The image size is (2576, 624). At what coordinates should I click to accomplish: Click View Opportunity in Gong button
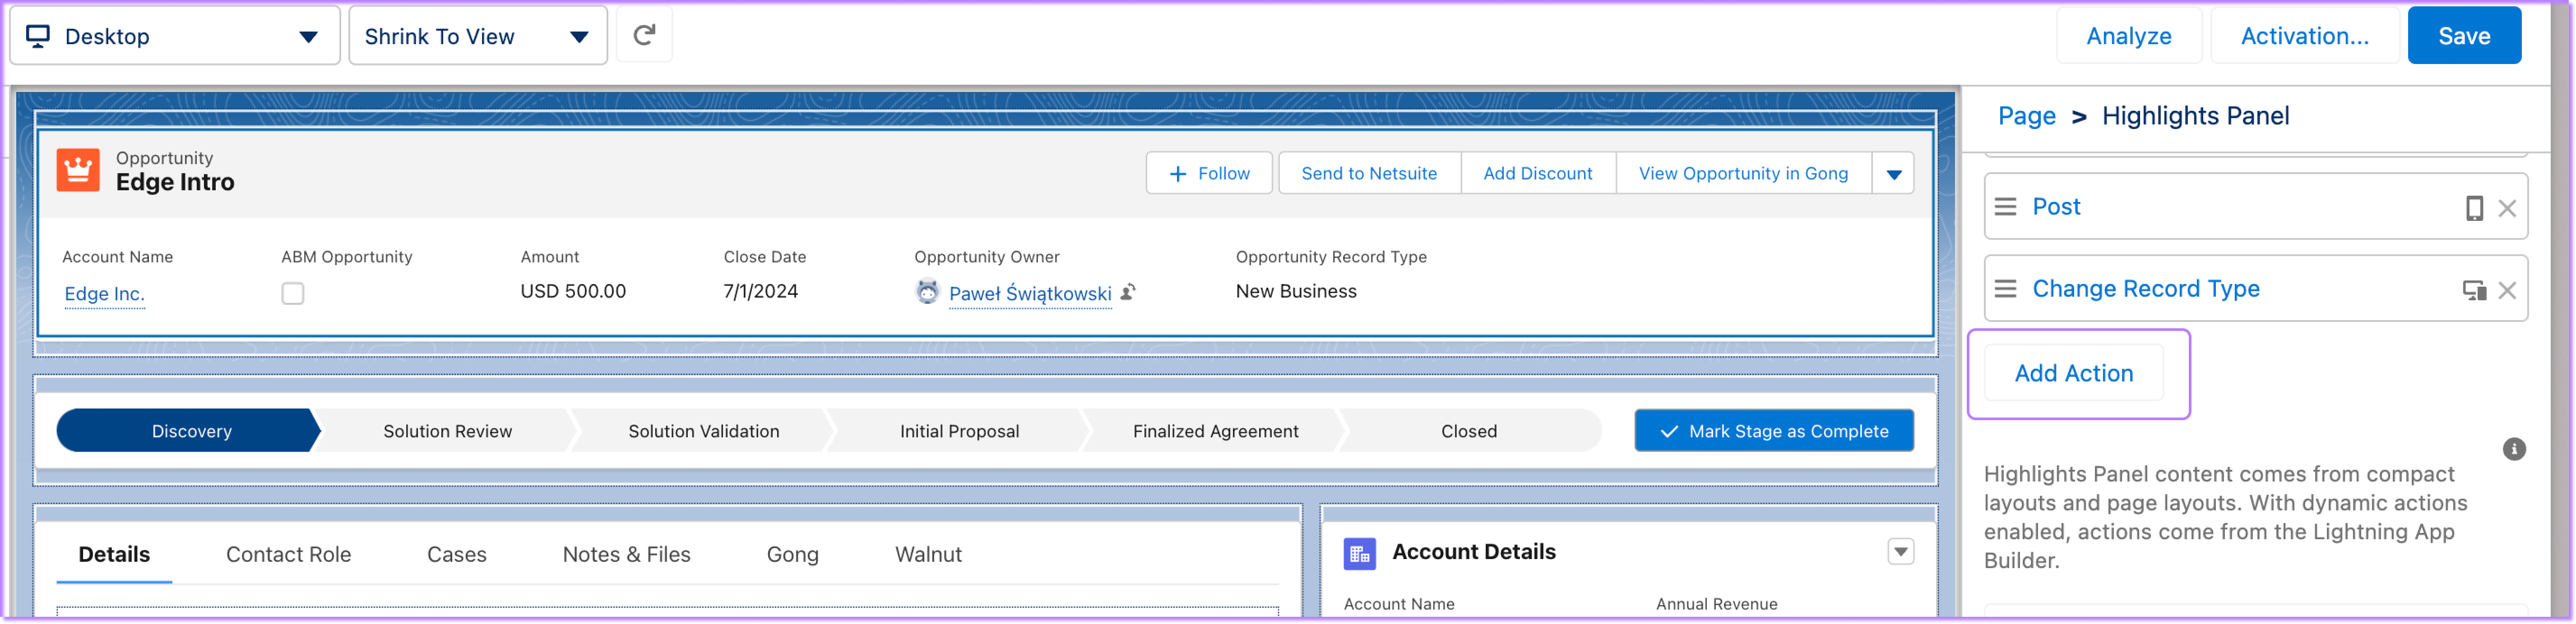pos(1743,174)
